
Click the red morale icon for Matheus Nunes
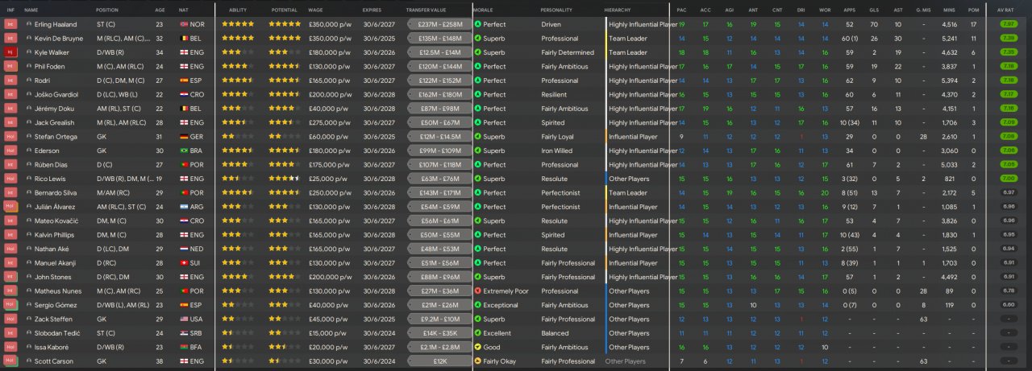[x=477, y=291]
